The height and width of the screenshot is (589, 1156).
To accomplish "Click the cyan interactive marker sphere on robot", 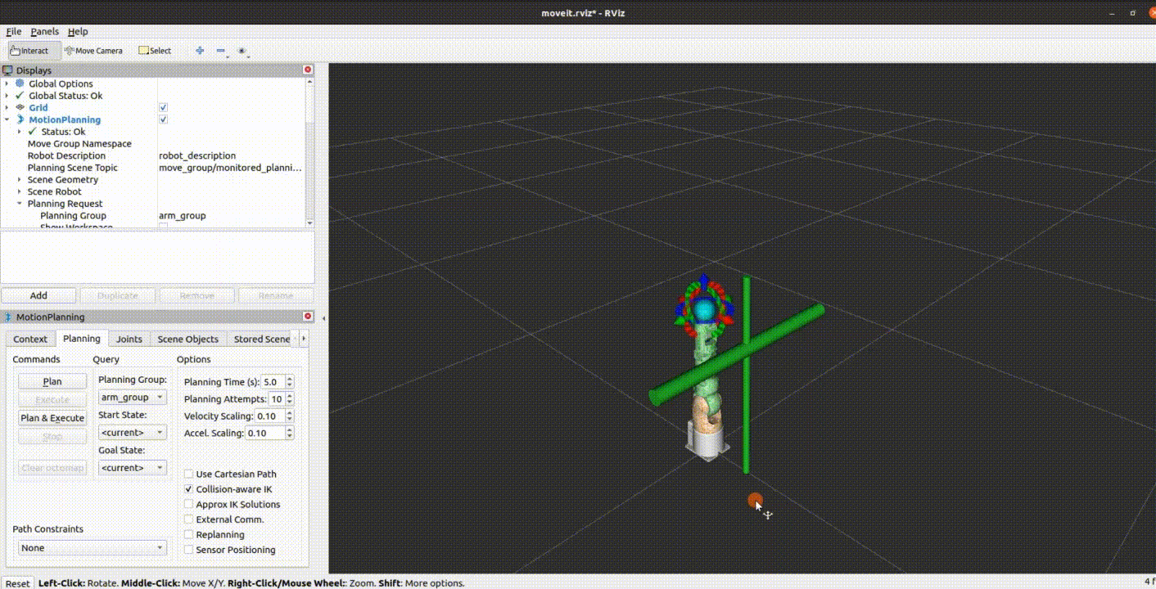I will click(703, 309).
